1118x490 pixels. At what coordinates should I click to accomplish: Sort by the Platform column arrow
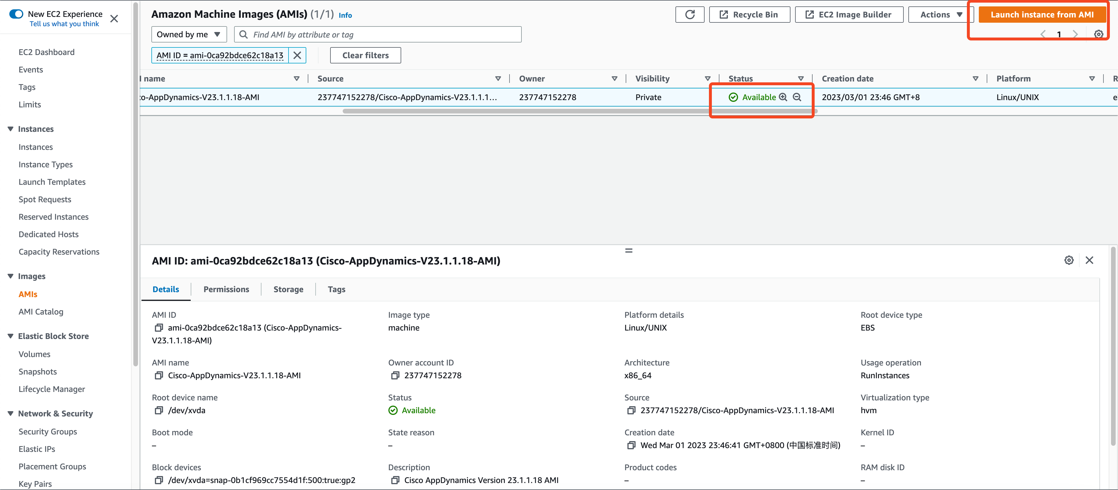pos(1092,79)
